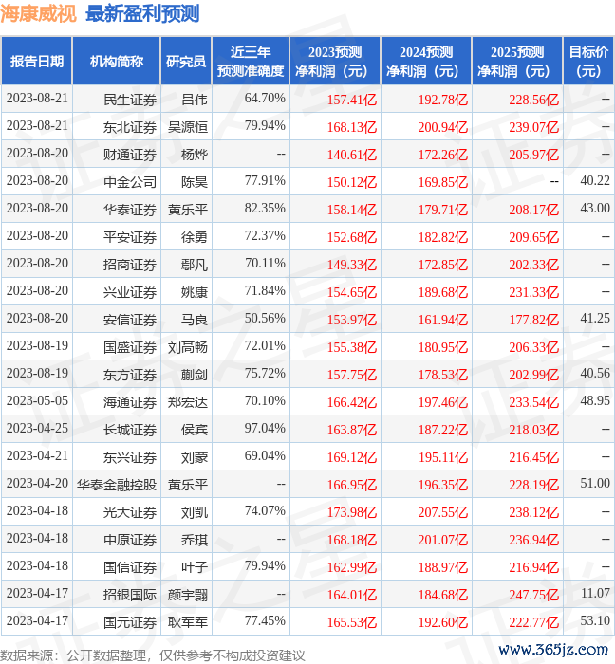Click analyst name 刘高畅

click(x=188, y=347)
